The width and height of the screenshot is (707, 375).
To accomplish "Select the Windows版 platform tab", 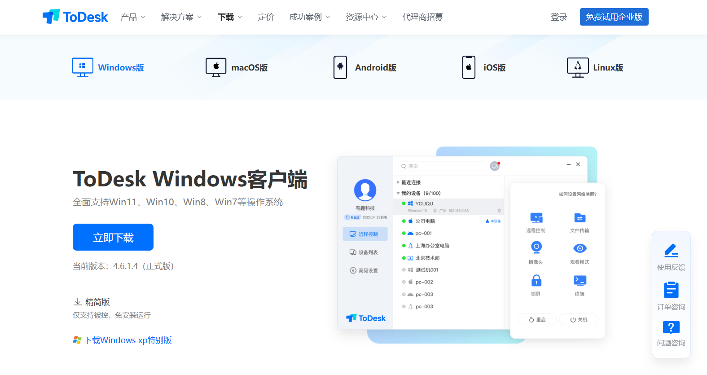I will [x=108, y=67].
